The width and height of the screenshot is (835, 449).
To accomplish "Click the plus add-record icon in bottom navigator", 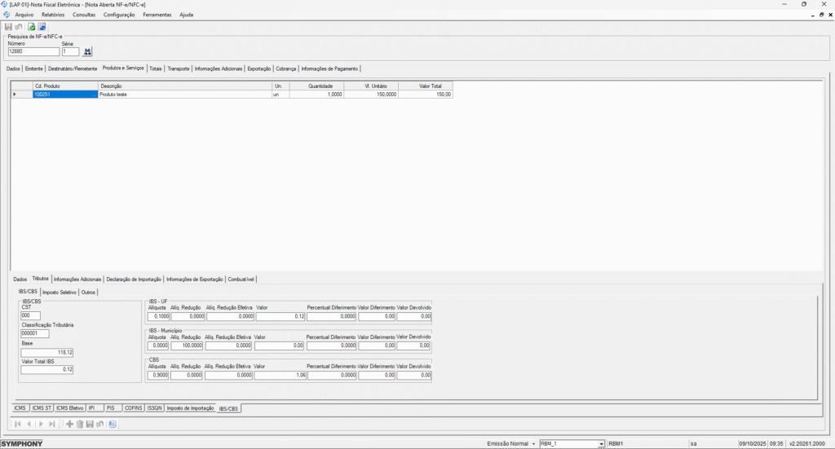I will (69, 424).
